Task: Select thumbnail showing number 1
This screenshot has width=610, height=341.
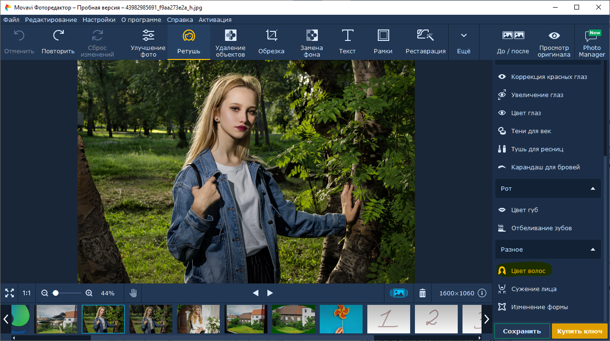Action: tap(389, 319)
